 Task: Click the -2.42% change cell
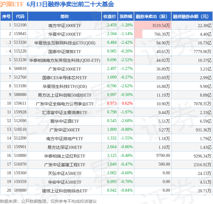[x=126, y=43]
